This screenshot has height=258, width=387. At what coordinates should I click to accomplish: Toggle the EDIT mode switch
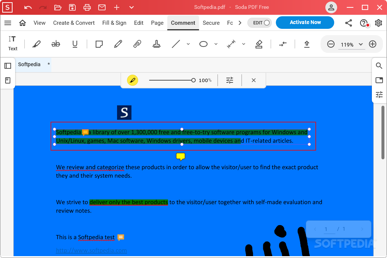[x=260, y=23]
